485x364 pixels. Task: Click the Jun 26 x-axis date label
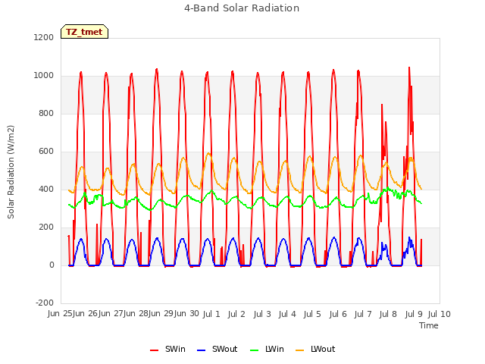tap(85, 314)
